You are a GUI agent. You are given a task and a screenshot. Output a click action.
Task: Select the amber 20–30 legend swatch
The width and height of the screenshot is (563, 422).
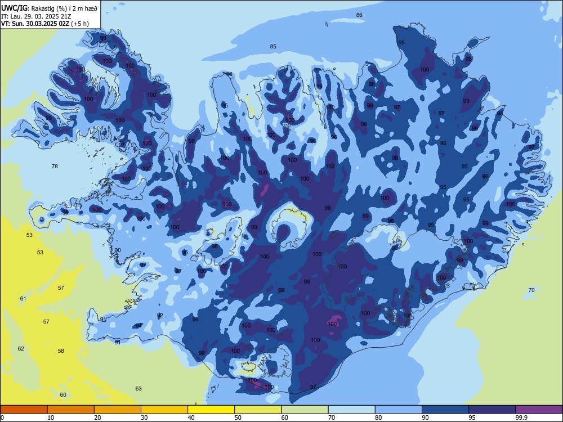(118, 410)
